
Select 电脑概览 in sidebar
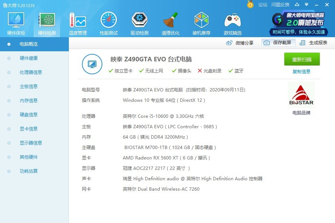pos(34,44)
